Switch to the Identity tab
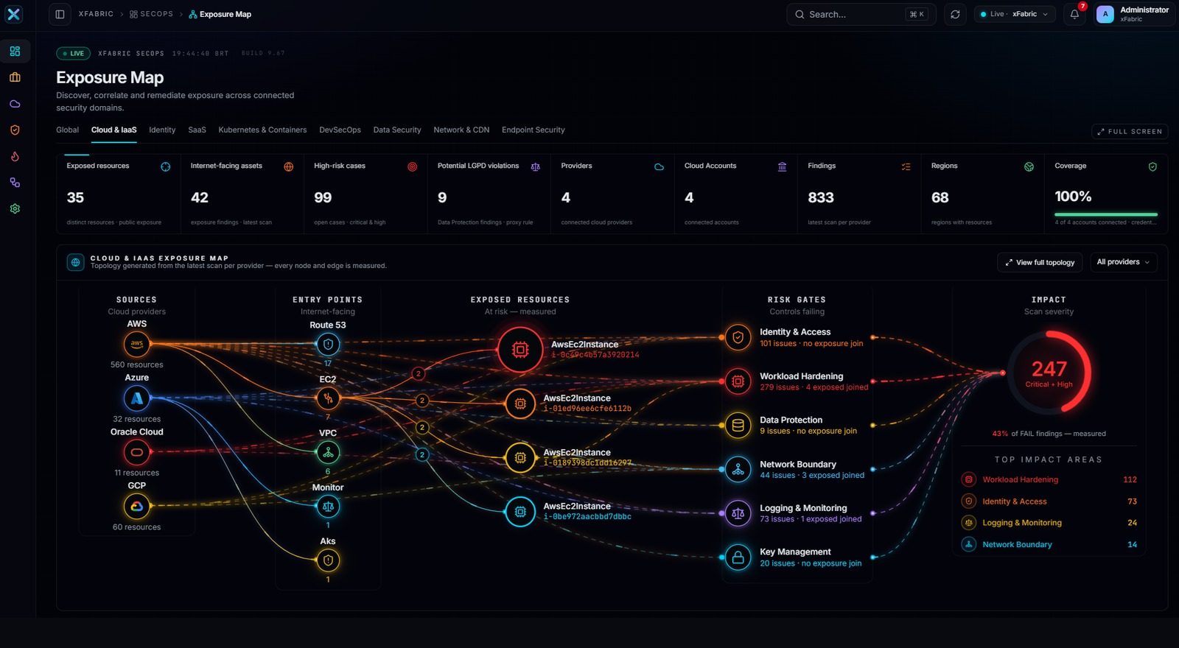Image resolution: width=1179 pixels, height=648 pixels. [162, 130]
